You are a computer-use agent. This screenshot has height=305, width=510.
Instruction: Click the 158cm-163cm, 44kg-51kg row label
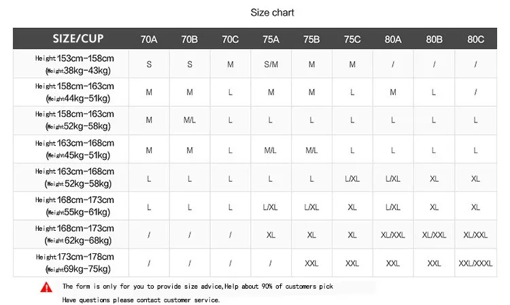pyautogui.click(x=75, y=92)
